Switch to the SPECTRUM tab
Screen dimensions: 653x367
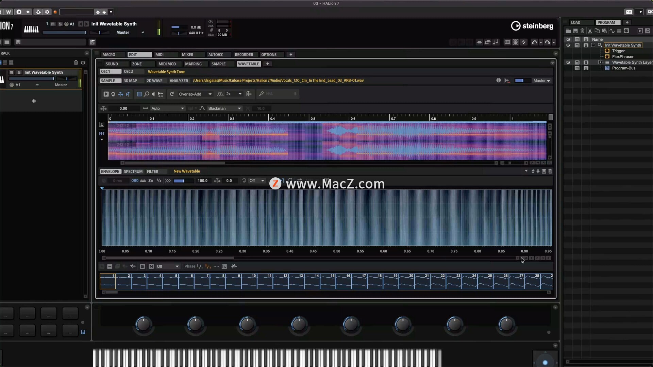[x=133, y=172]
